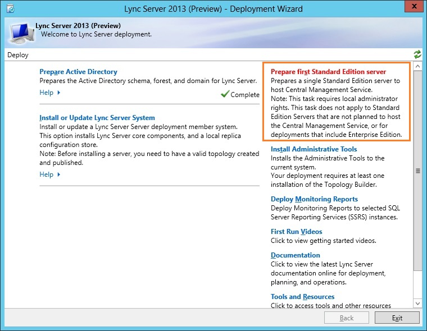This screenshot has width=427, height=331.
Task: Click the Deploy breadcrumb label
Action: (x=18, y=55)
